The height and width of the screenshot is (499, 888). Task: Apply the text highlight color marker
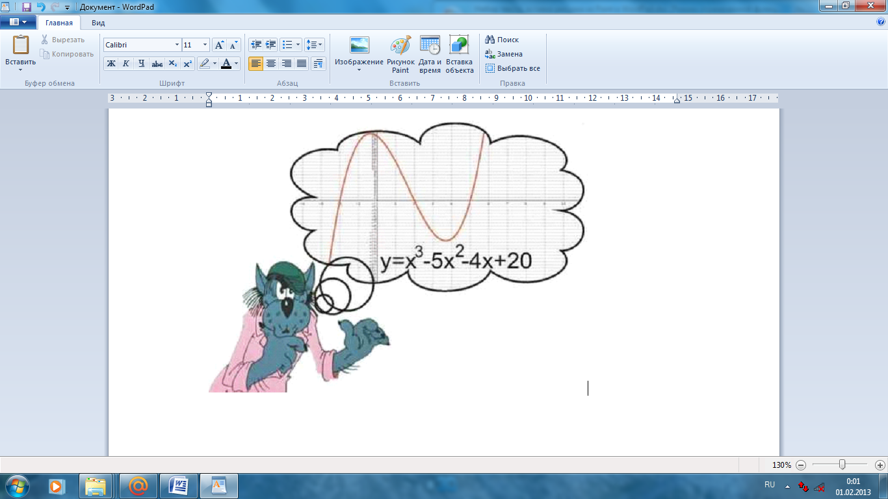point(204,64)
